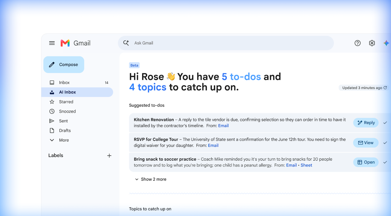Click the Gmail logo
Image resolution: width=391 pixels, height=216 pixels.
(x=75, y=43)
